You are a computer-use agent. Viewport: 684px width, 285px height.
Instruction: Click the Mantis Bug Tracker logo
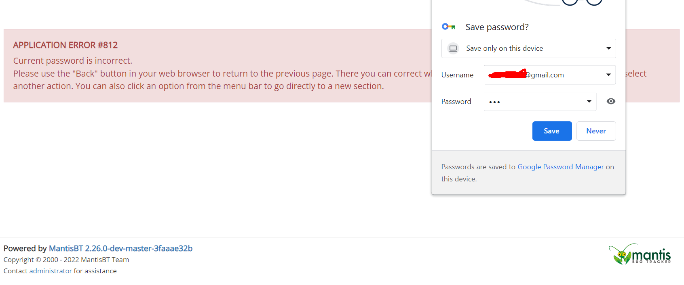(x=640, y=254)
